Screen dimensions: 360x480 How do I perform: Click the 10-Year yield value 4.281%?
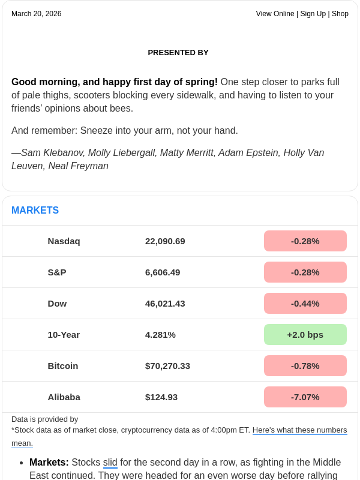tap(160, 334)
